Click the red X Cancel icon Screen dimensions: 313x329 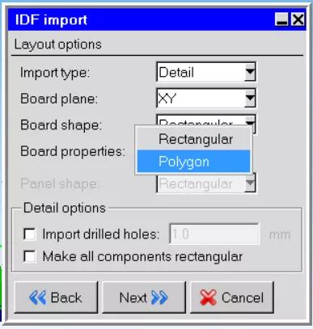click(208, 297)
